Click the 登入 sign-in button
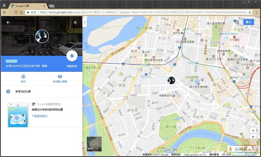261x157 pixels. tap(249, 22)
